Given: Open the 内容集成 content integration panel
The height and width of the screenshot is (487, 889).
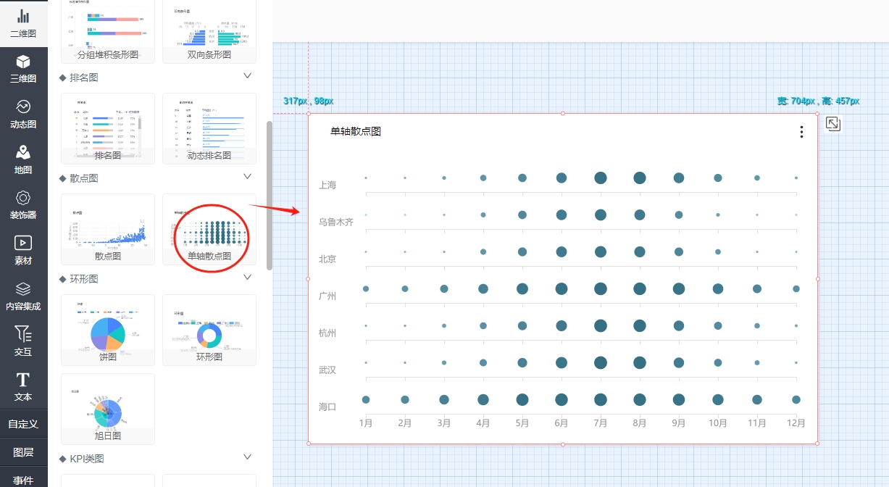Looking at the screenshot, I should tap(23, 296).
